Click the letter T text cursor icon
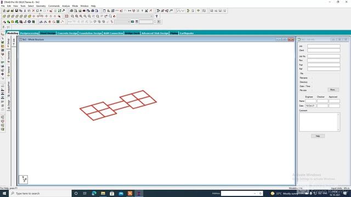 pyautogui.click(x=142, y=11)
